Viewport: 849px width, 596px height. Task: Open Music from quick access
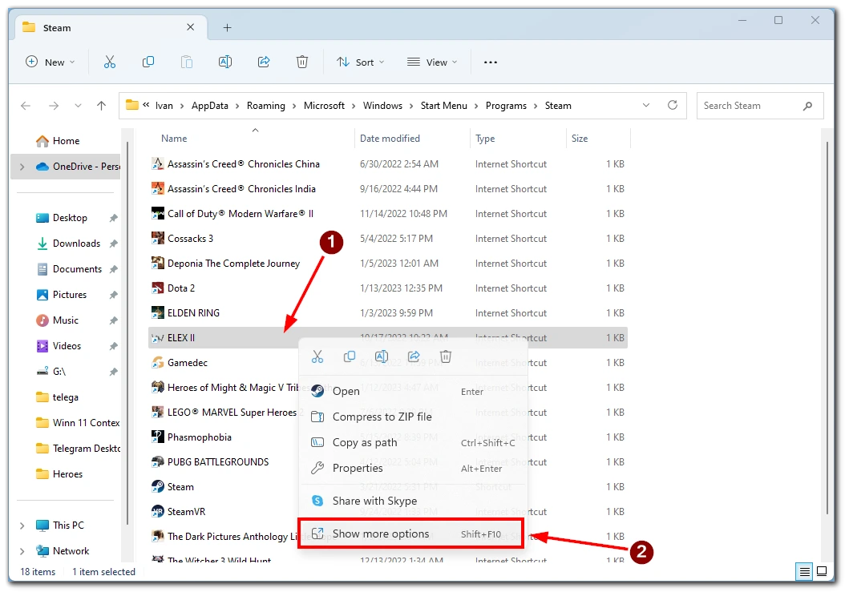(58, 320)
